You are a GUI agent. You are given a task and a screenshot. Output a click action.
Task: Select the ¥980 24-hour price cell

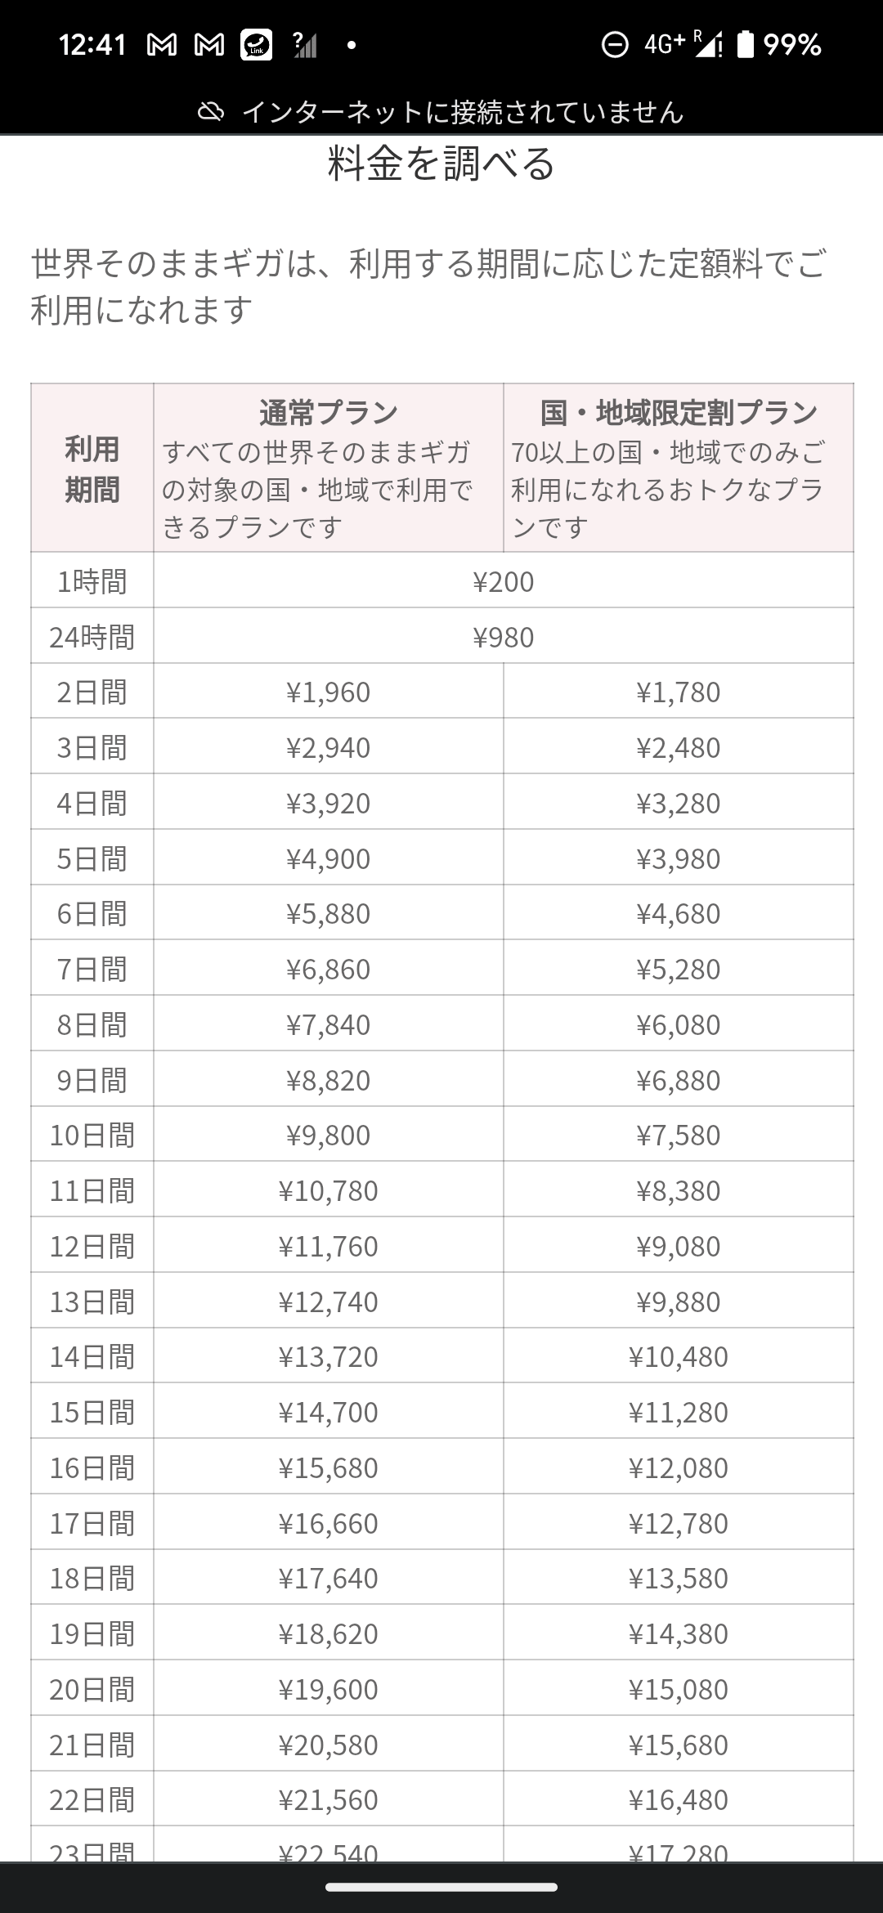[x=502, y=636]
